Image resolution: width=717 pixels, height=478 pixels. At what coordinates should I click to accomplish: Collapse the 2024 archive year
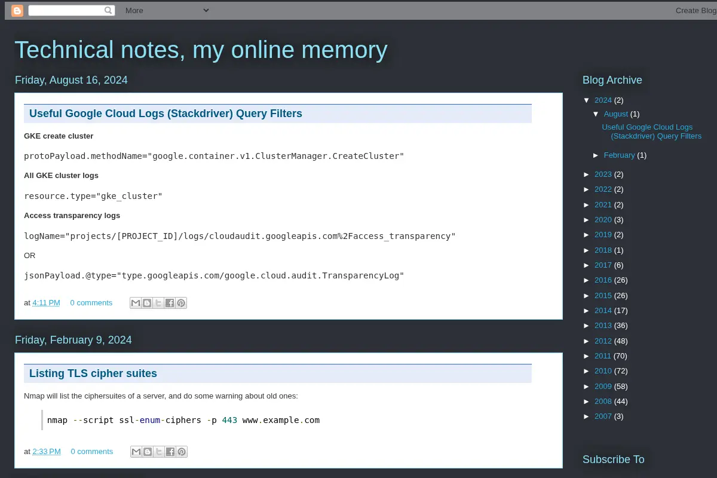587,100
